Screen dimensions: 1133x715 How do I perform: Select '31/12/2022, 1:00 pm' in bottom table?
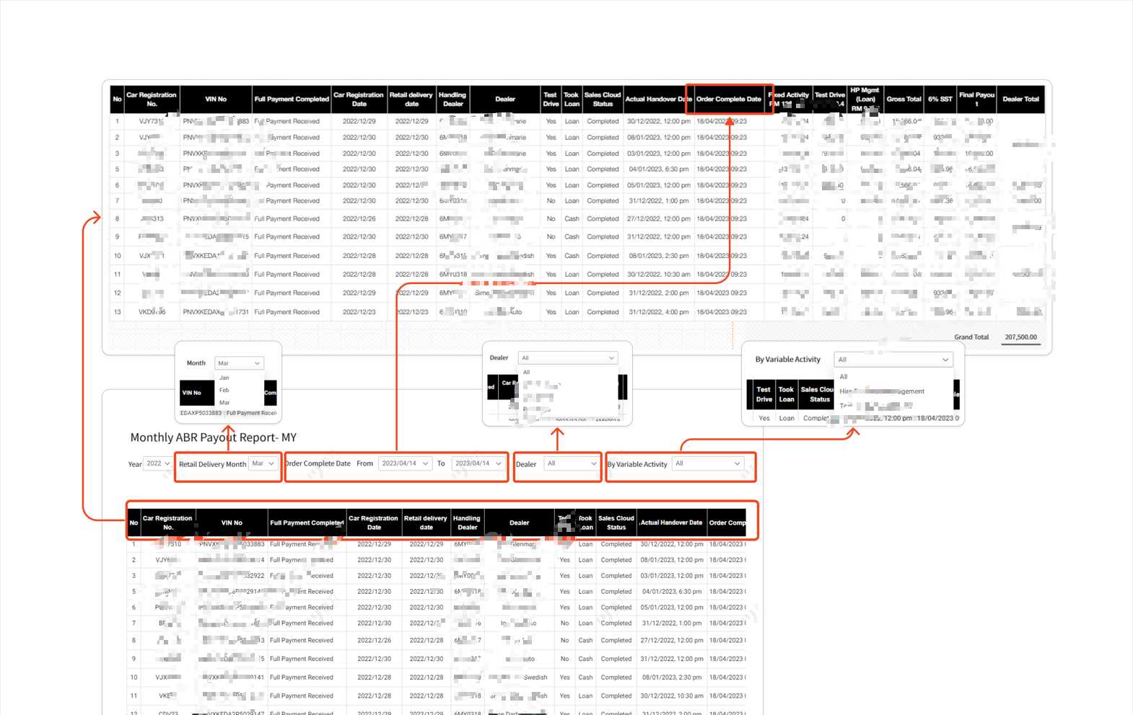click(x=671, y=623)
